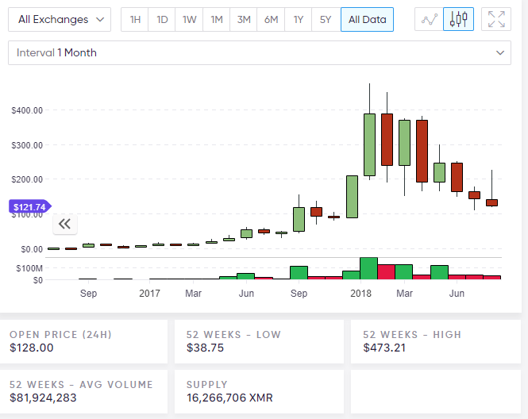Screen dimensions: 528x419
Task: Click the $100M volume axis label
Action: [x=29, y=268]
